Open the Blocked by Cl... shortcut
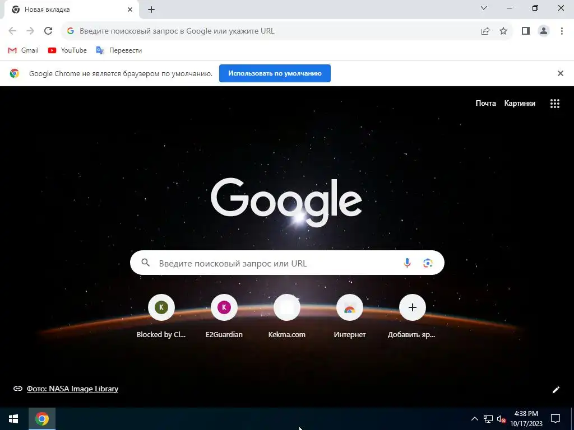The image size is (574, 430). point(161,317)
